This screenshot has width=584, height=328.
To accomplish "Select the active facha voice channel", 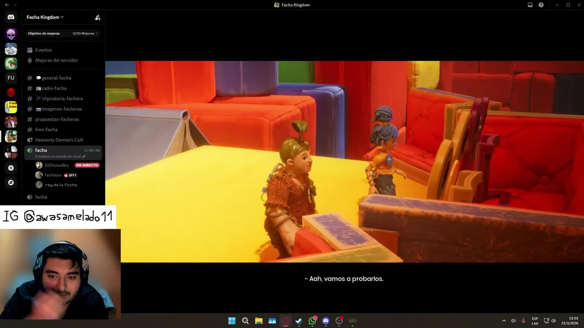I will point(63,153).
